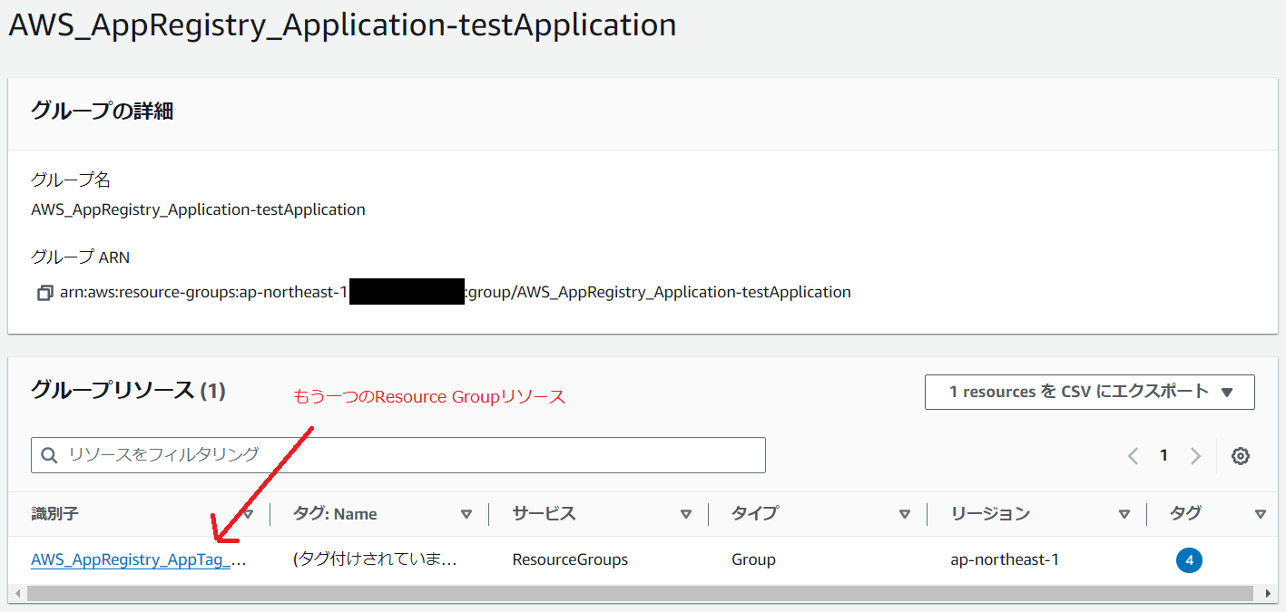Go to previous page of resources
The height and width of the screenshot is (612, 1286).
click(1133, 456)
